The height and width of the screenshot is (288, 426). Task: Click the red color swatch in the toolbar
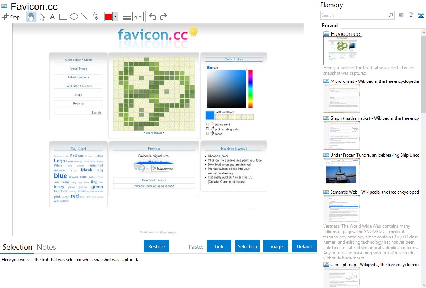108,17
